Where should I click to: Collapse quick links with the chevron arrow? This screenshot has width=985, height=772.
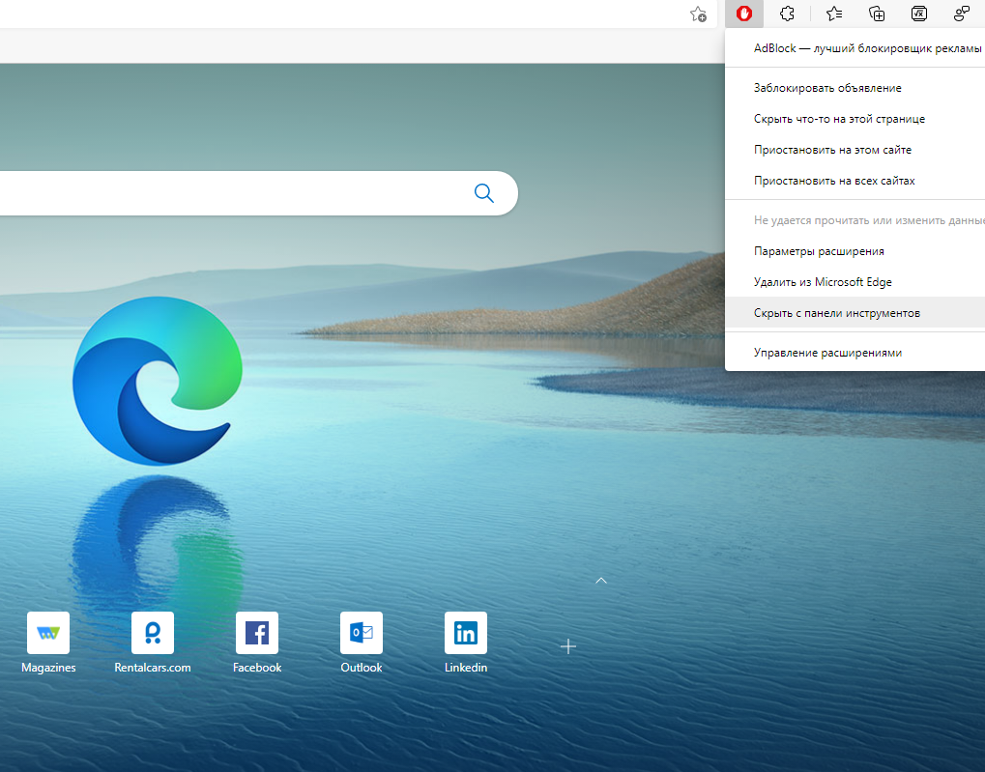tap(601, 581)
